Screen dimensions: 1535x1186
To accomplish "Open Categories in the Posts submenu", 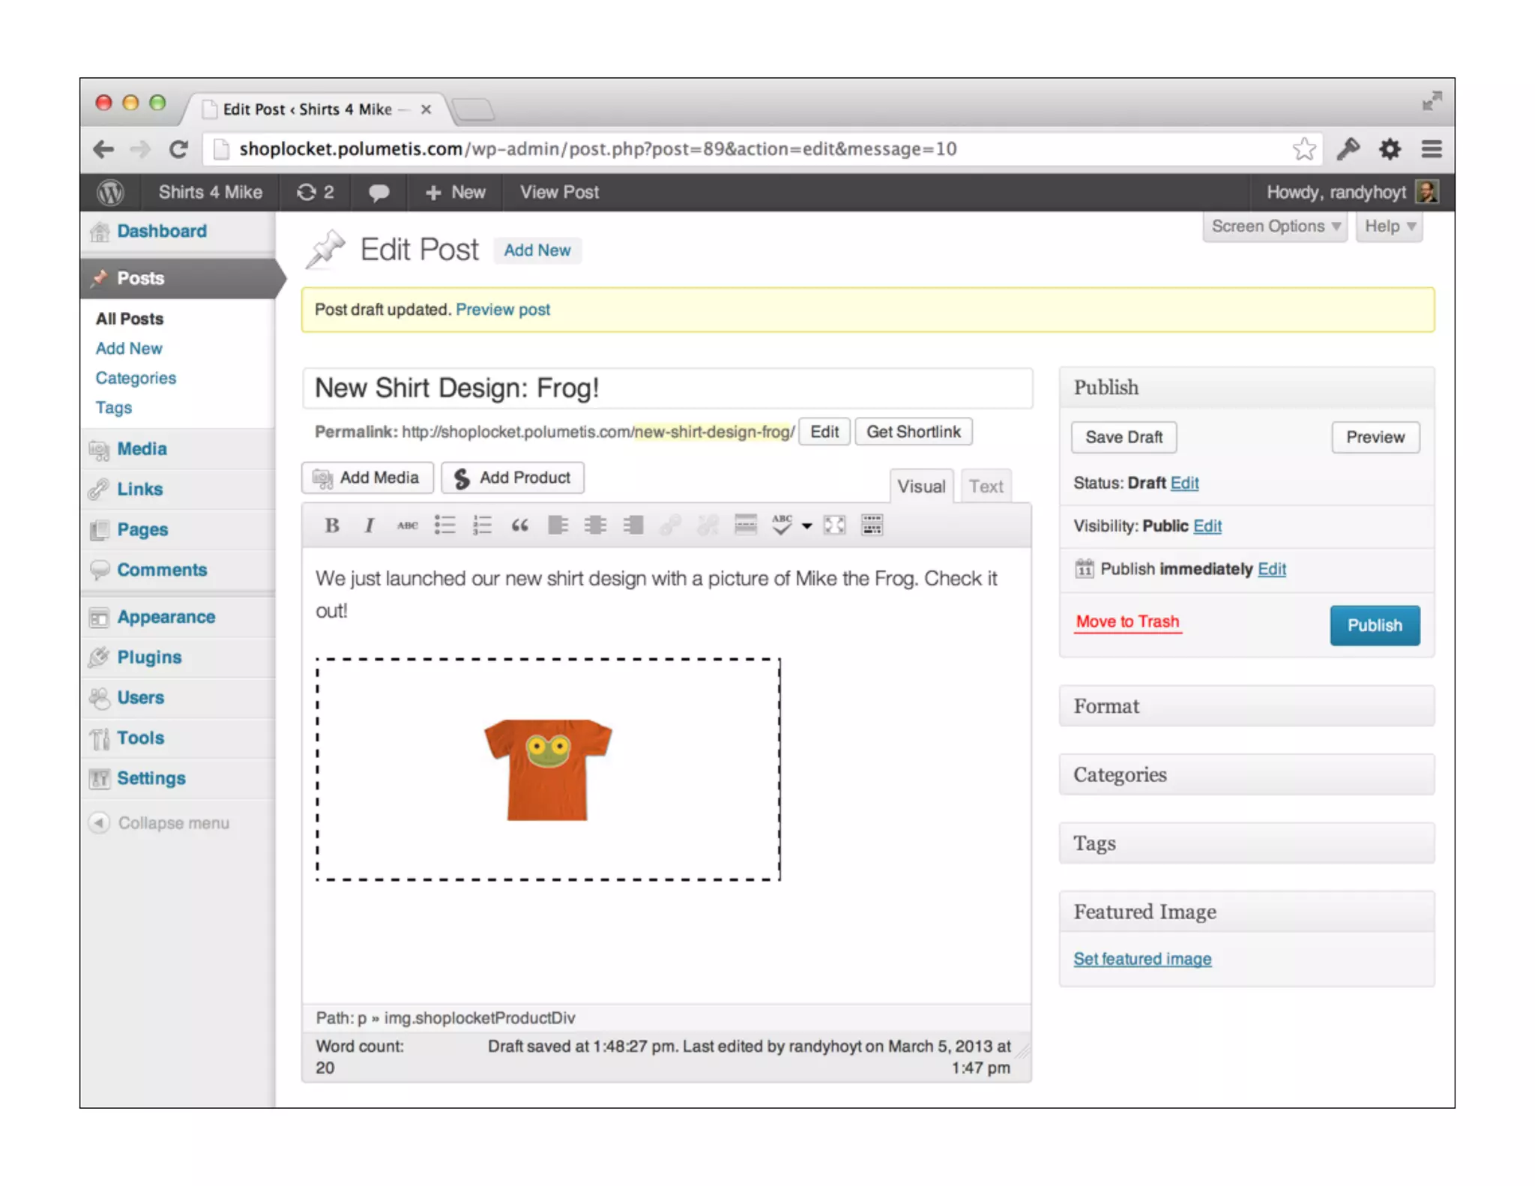I will coord(136,378).
